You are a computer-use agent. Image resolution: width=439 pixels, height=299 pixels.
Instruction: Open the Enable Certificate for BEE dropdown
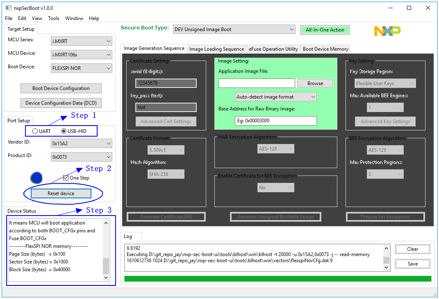point(275,187)
